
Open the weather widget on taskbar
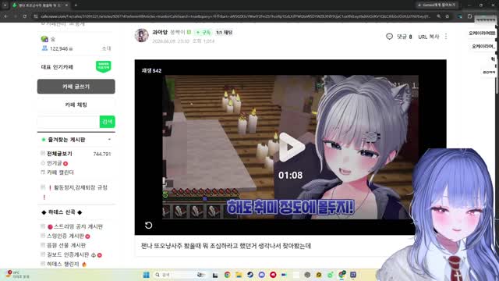pos(17,275)
